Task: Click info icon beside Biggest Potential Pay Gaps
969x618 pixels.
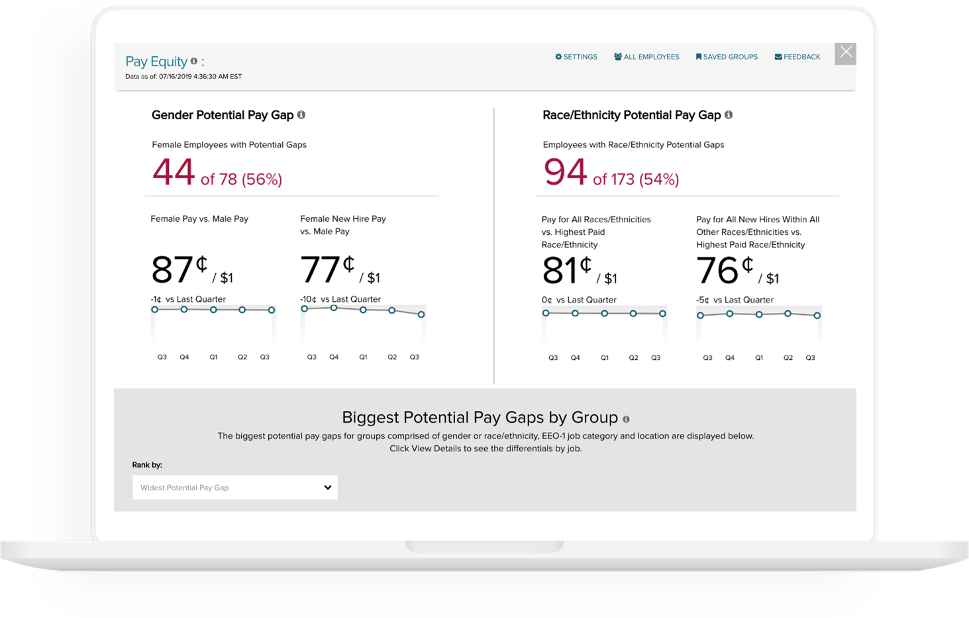Action: pyautogui.click(x=626, y=419)
